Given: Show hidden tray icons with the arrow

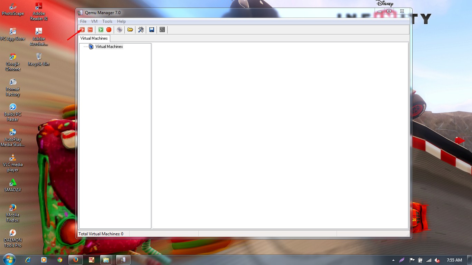Looking at the screenshot, I should pyautogui.click(x=393, y=260).
